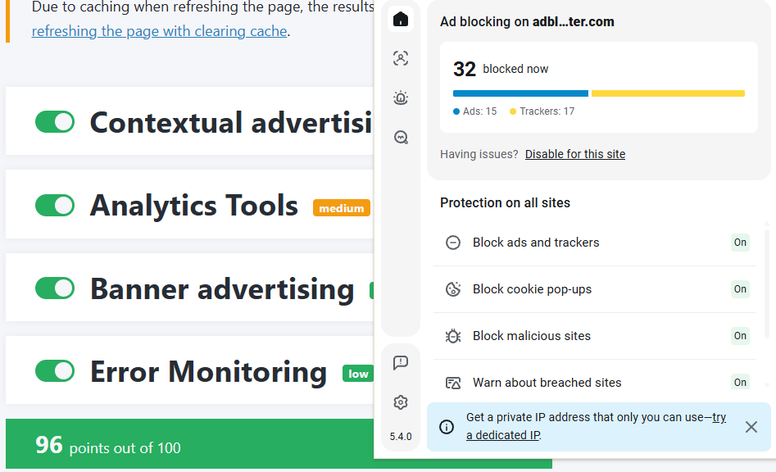Toggle the Contextual advertising switch

click(x=55, y=122)
